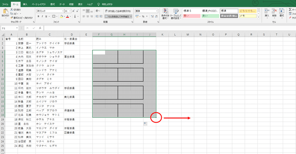Image resolution: width=296 pixels, height=154 pixels.
Task: Open the font size dropdown
Action: [x=70, y=11]
